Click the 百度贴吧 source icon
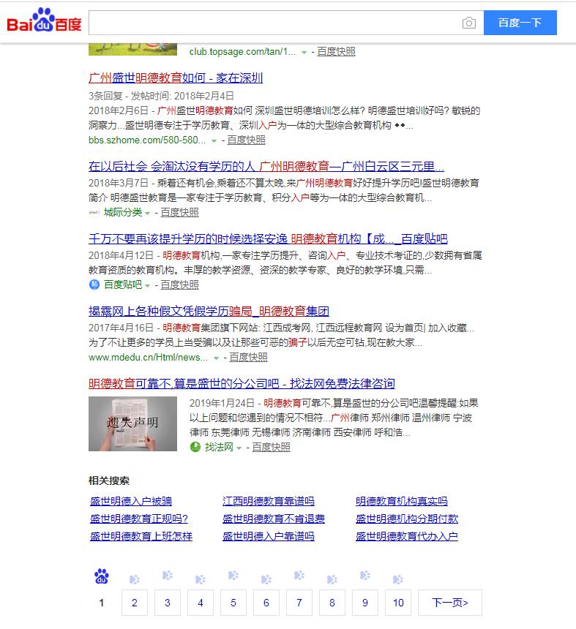The height and width of the screenshot is (629, 576). pyautogui.click(x=94, y=285)
